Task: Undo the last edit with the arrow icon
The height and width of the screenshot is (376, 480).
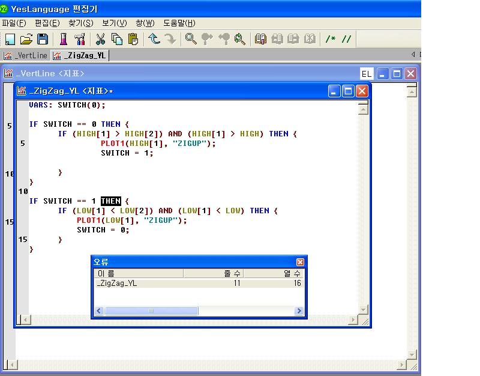Action: pyautogui.click(x=154, y=39)
